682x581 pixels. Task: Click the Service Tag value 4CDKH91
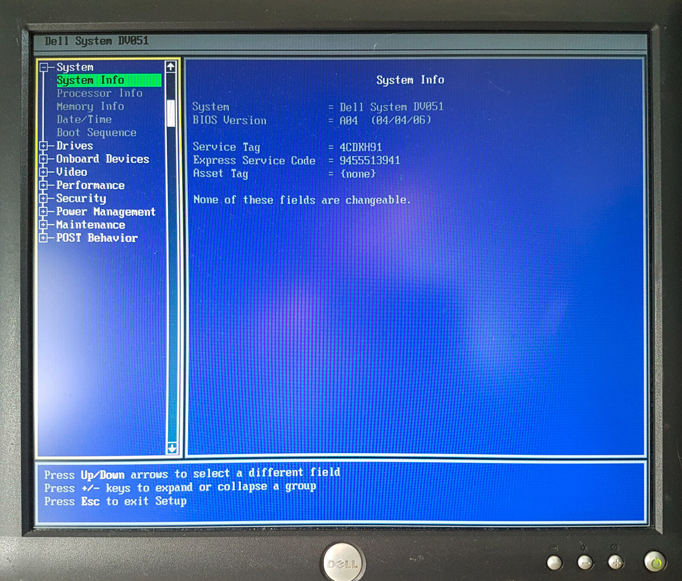tap(361, 147)
